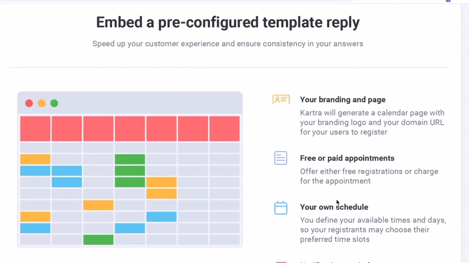Click the calendar illustration window title bar
The image size is (469, 263).
coord(130,103)
